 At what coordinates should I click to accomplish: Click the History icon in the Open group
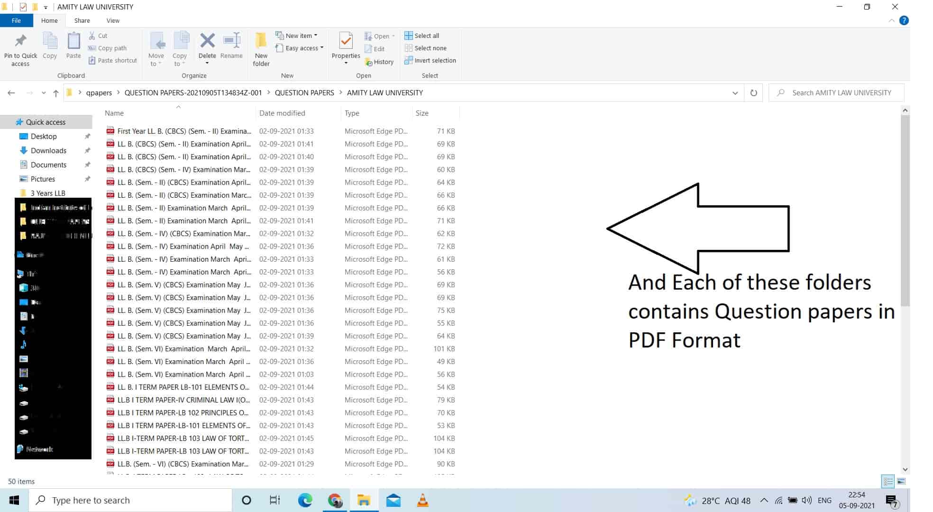379,61
